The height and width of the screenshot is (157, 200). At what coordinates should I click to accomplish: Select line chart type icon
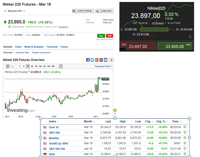tap(12, 66)
